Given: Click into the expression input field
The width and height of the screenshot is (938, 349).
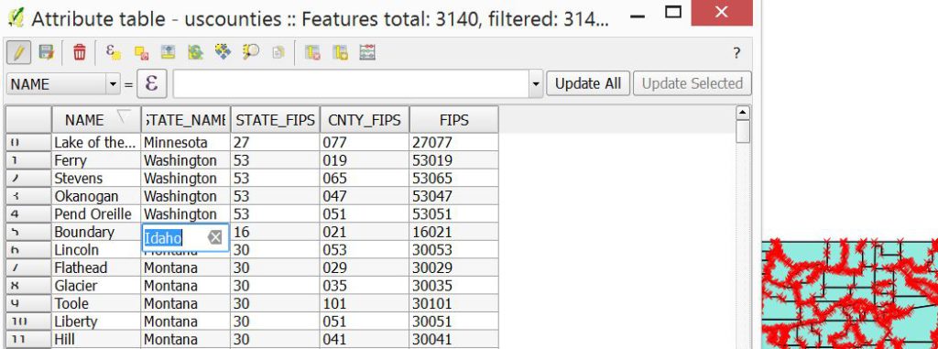Looking at the screenshot, I should [x=351, y=84].
